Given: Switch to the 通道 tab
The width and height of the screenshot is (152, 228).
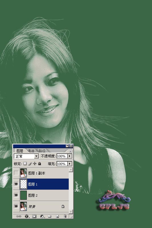Looking at the screenshot, I should pyautogui.click(x=31, y=151).
